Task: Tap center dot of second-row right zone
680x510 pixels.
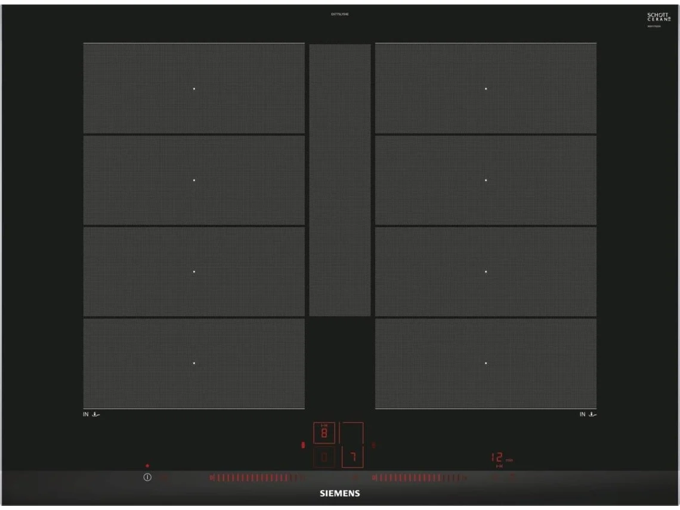Action: [x=486, y=180]
